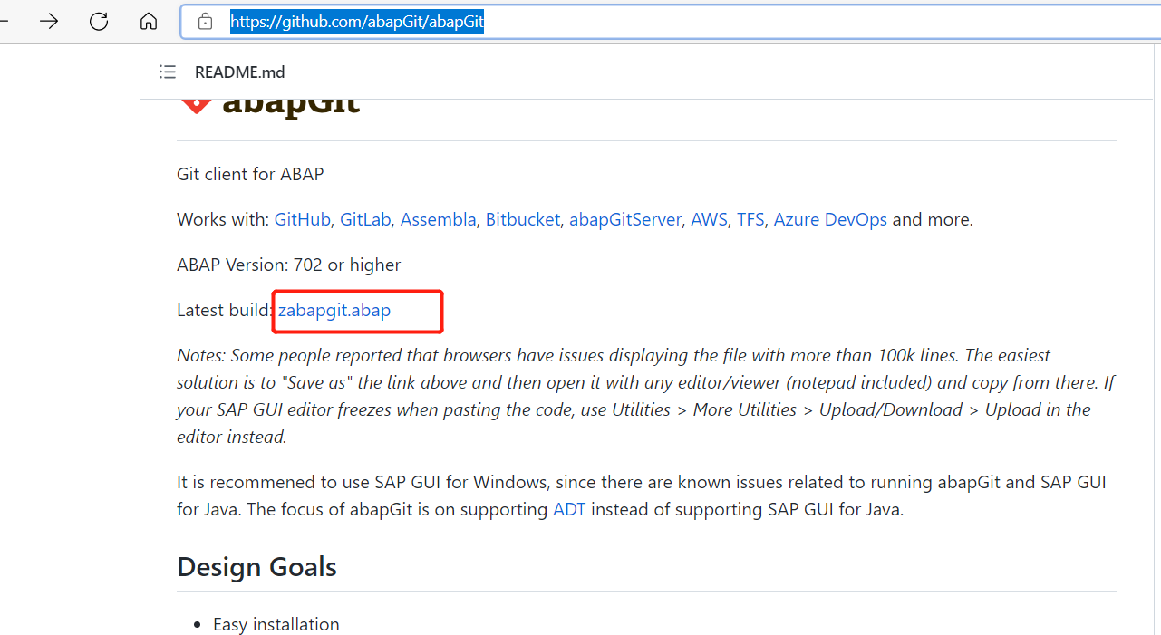Viewport: 1161px width, 635px height.
Task: Follow the GitHub link in the Works with list
Action: (302, 219)
